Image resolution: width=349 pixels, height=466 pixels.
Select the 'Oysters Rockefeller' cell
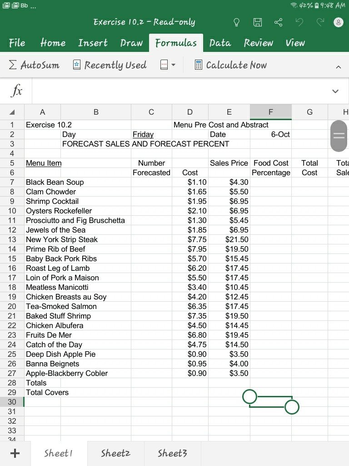[x=59, y=211]
